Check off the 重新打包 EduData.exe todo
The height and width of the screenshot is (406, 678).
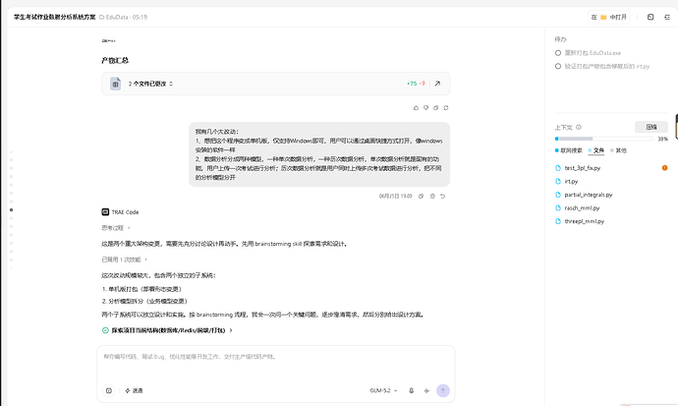click(558, 53)
